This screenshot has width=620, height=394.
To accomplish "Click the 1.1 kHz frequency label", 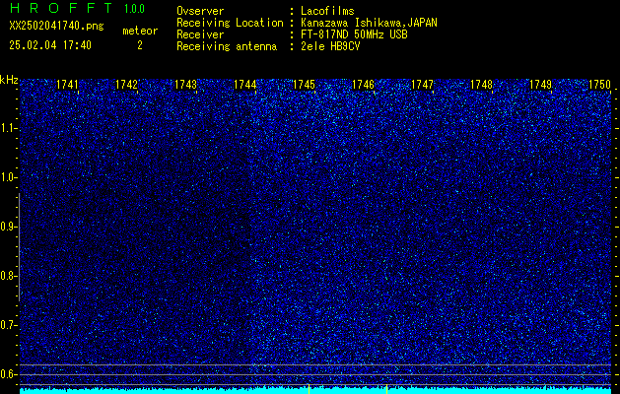I will (8, 128).
